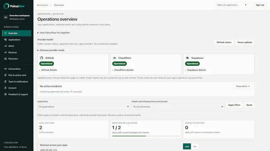Click Pause updates button
270x151 pixels.
pyautogui.click(x=244, y=42)
